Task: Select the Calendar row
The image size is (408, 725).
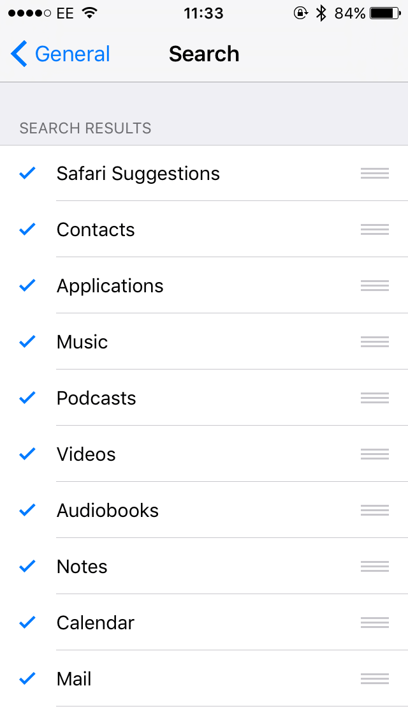Action: click(x=204, y=622)
